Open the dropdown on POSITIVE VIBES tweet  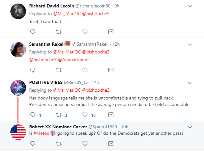[x=191, y=82]
